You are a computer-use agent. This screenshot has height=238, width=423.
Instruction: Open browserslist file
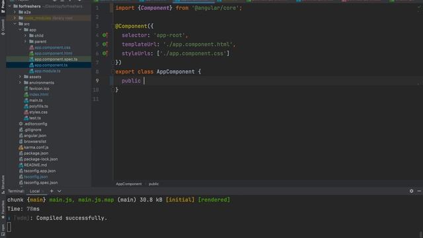[x=35, y=141]
